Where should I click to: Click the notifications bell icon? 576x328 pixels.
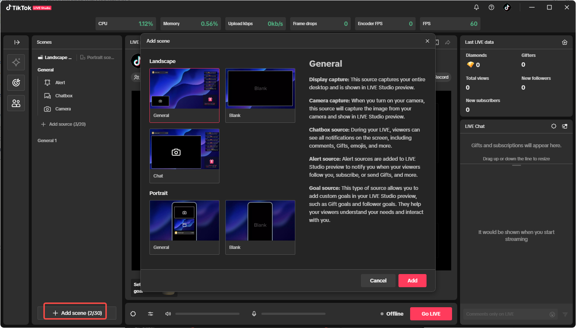476,7
